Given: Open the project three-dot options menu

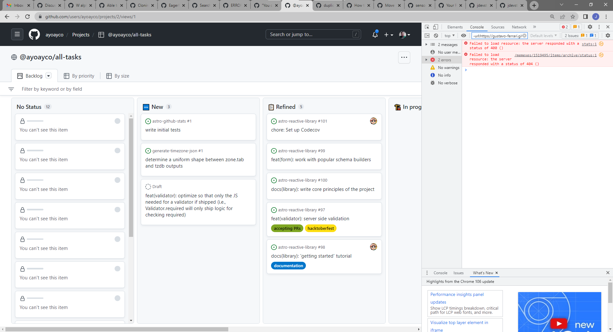Looking at the screenshot, I should 404,57.
